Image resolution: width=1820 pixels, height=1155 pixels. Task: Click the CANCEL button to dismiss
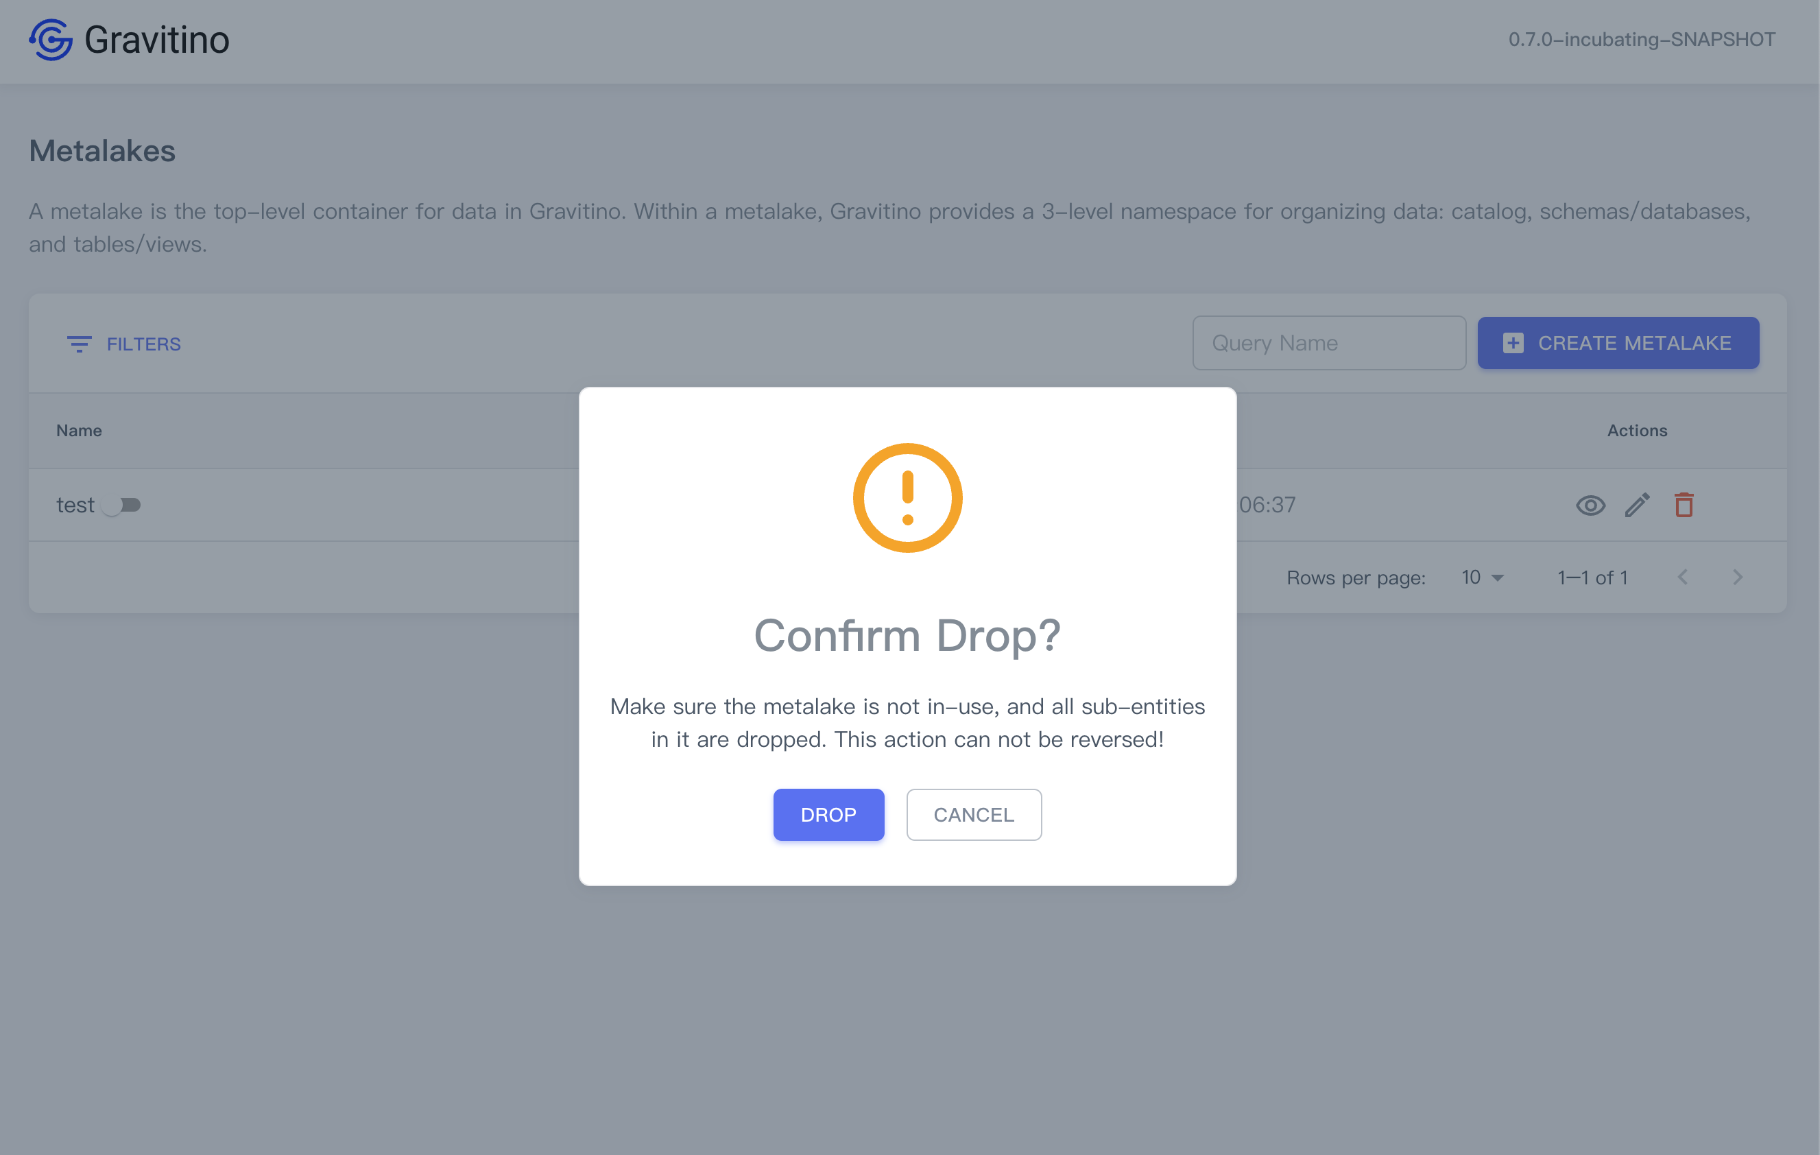pyautogui.click(x=974, y=814)
